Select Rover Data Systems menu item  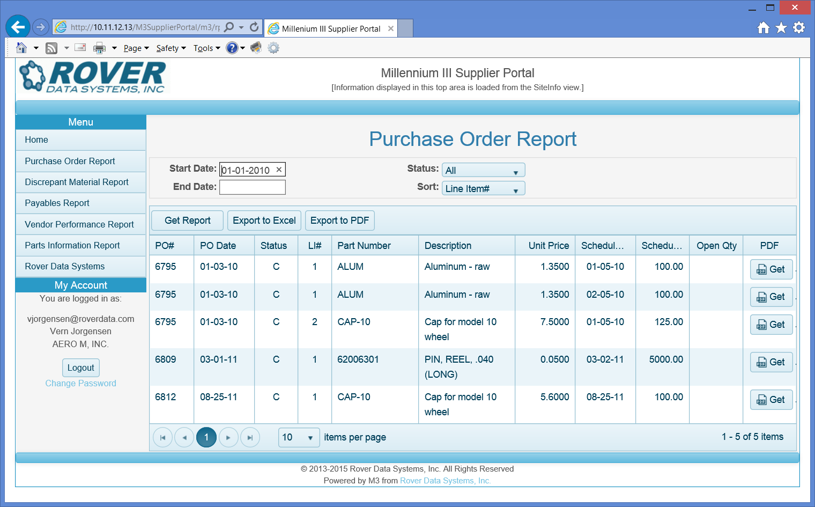(x=81, y=267)
